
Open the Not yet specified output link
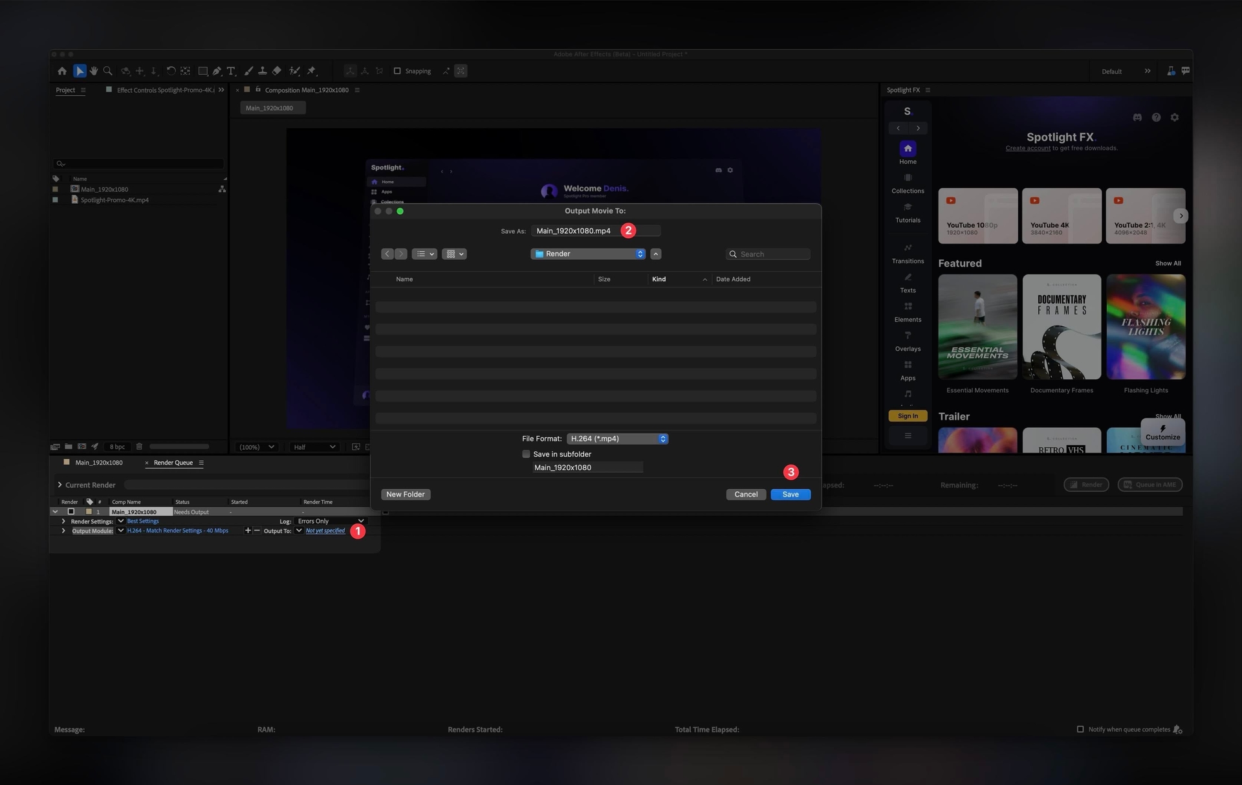pos(325,530)
